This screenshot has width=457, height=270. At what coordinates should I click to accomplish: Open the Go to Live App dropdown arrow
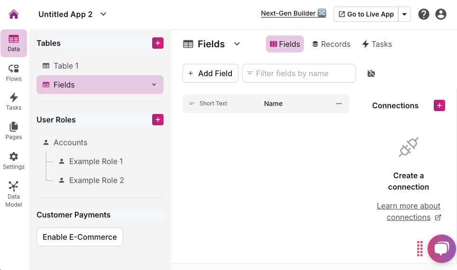point(404,14)
